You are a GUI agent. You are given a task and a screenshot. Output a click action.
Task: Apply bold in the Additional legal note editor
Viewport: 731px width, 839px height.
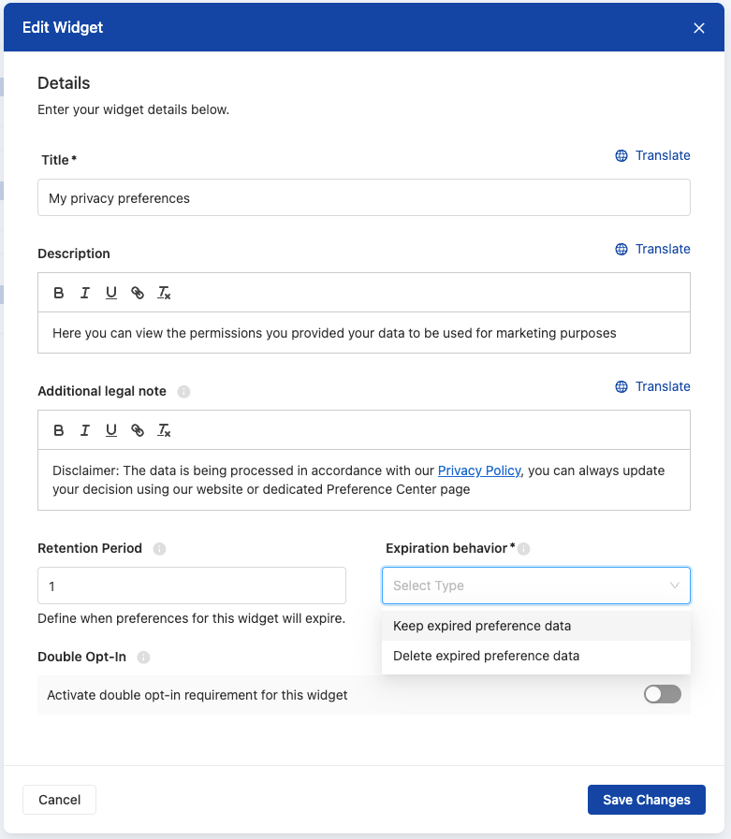tap(59, 429)
